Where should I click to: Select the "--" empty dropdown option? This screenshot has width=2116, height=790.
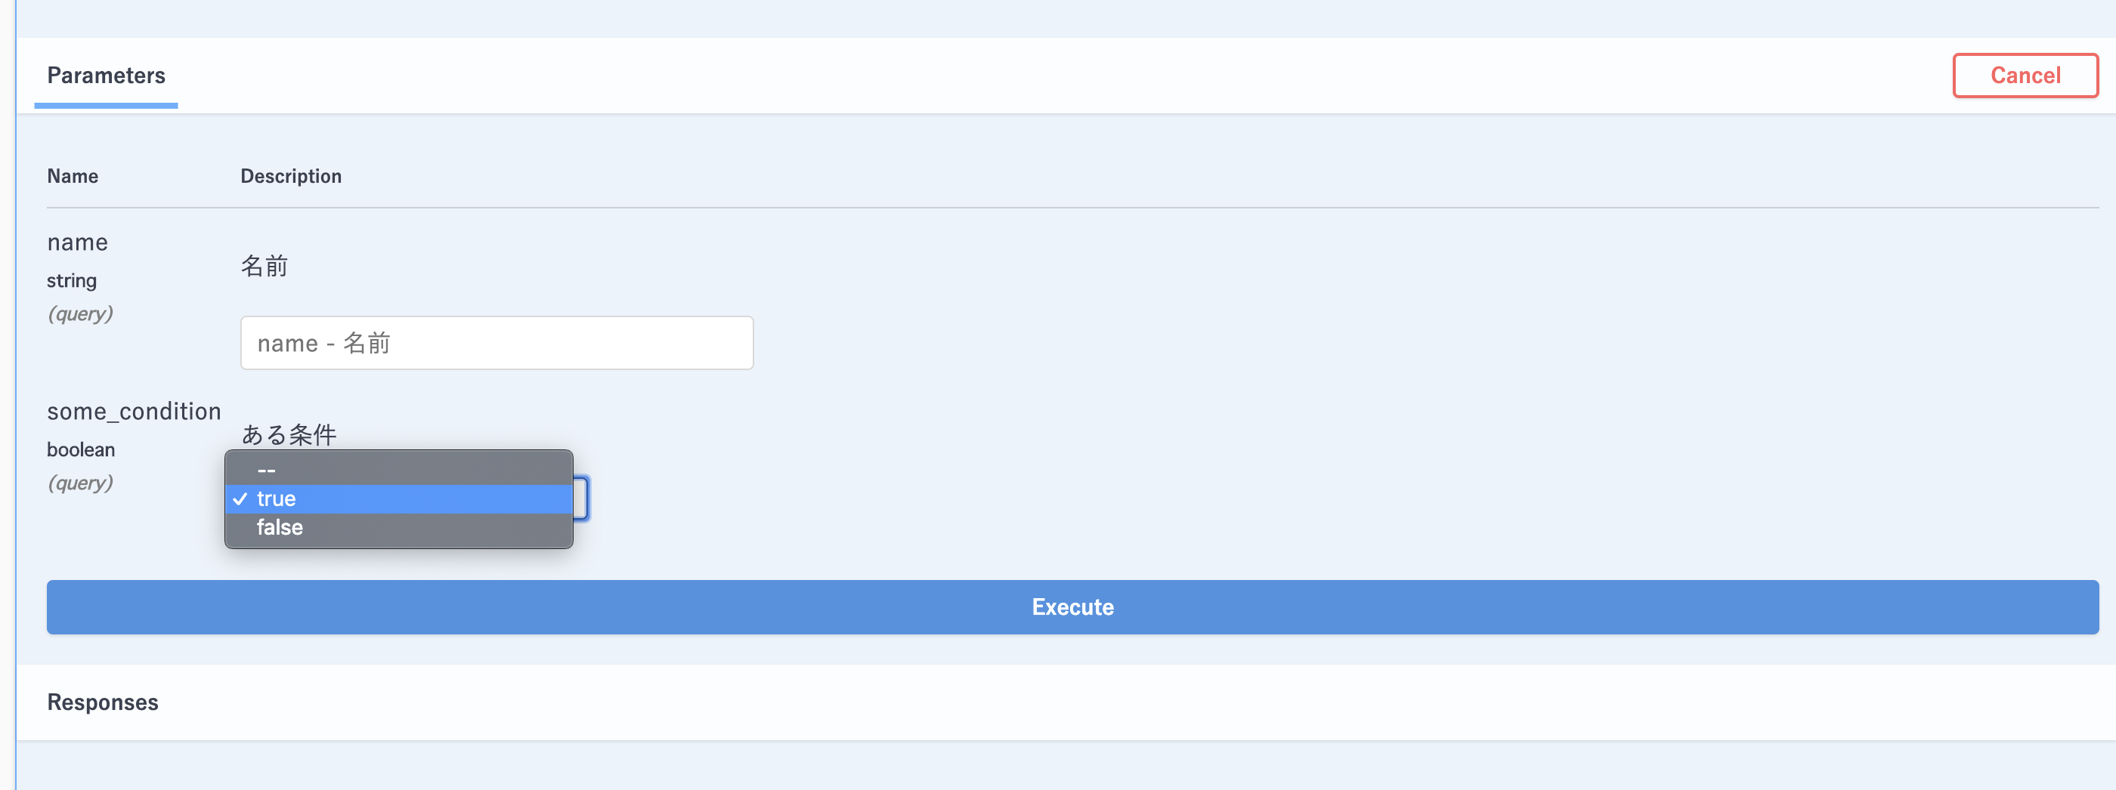pos(398,471)
